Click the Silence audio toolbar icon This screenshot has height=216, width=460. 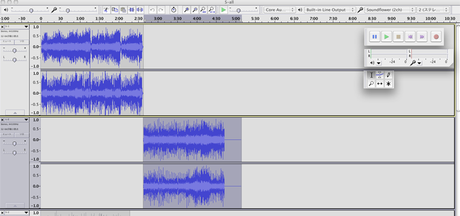coord(140,10)
